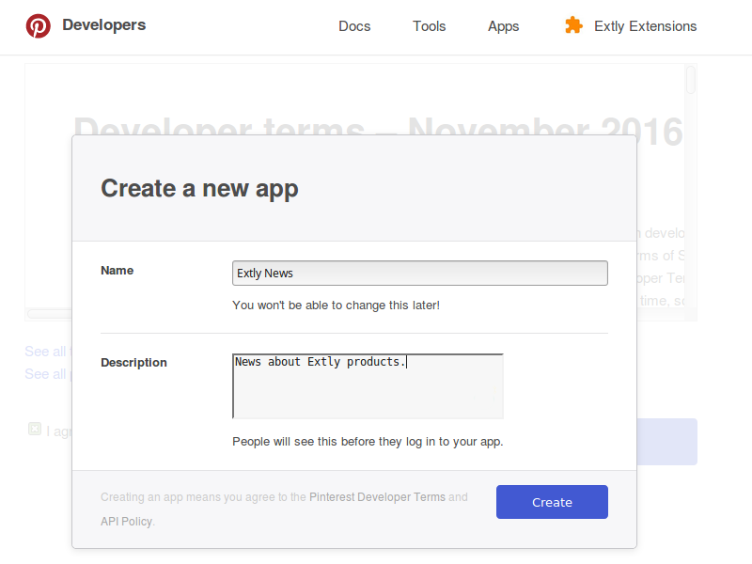Screen dimensions: 752x564
Task: Click the blue Create button
Action: pos(552,502)
